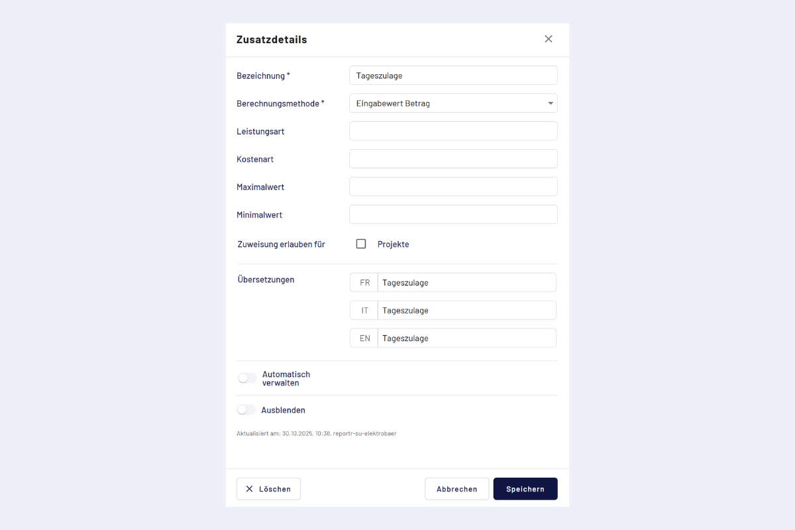
Task: Click the Bezeichnung text field
Action: (x=453, y=76)
